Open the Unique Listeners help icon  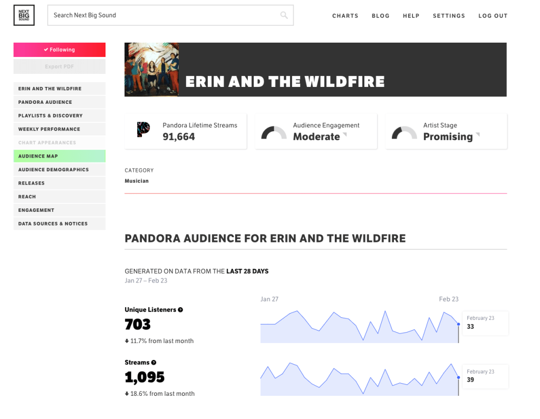[180, 310]
